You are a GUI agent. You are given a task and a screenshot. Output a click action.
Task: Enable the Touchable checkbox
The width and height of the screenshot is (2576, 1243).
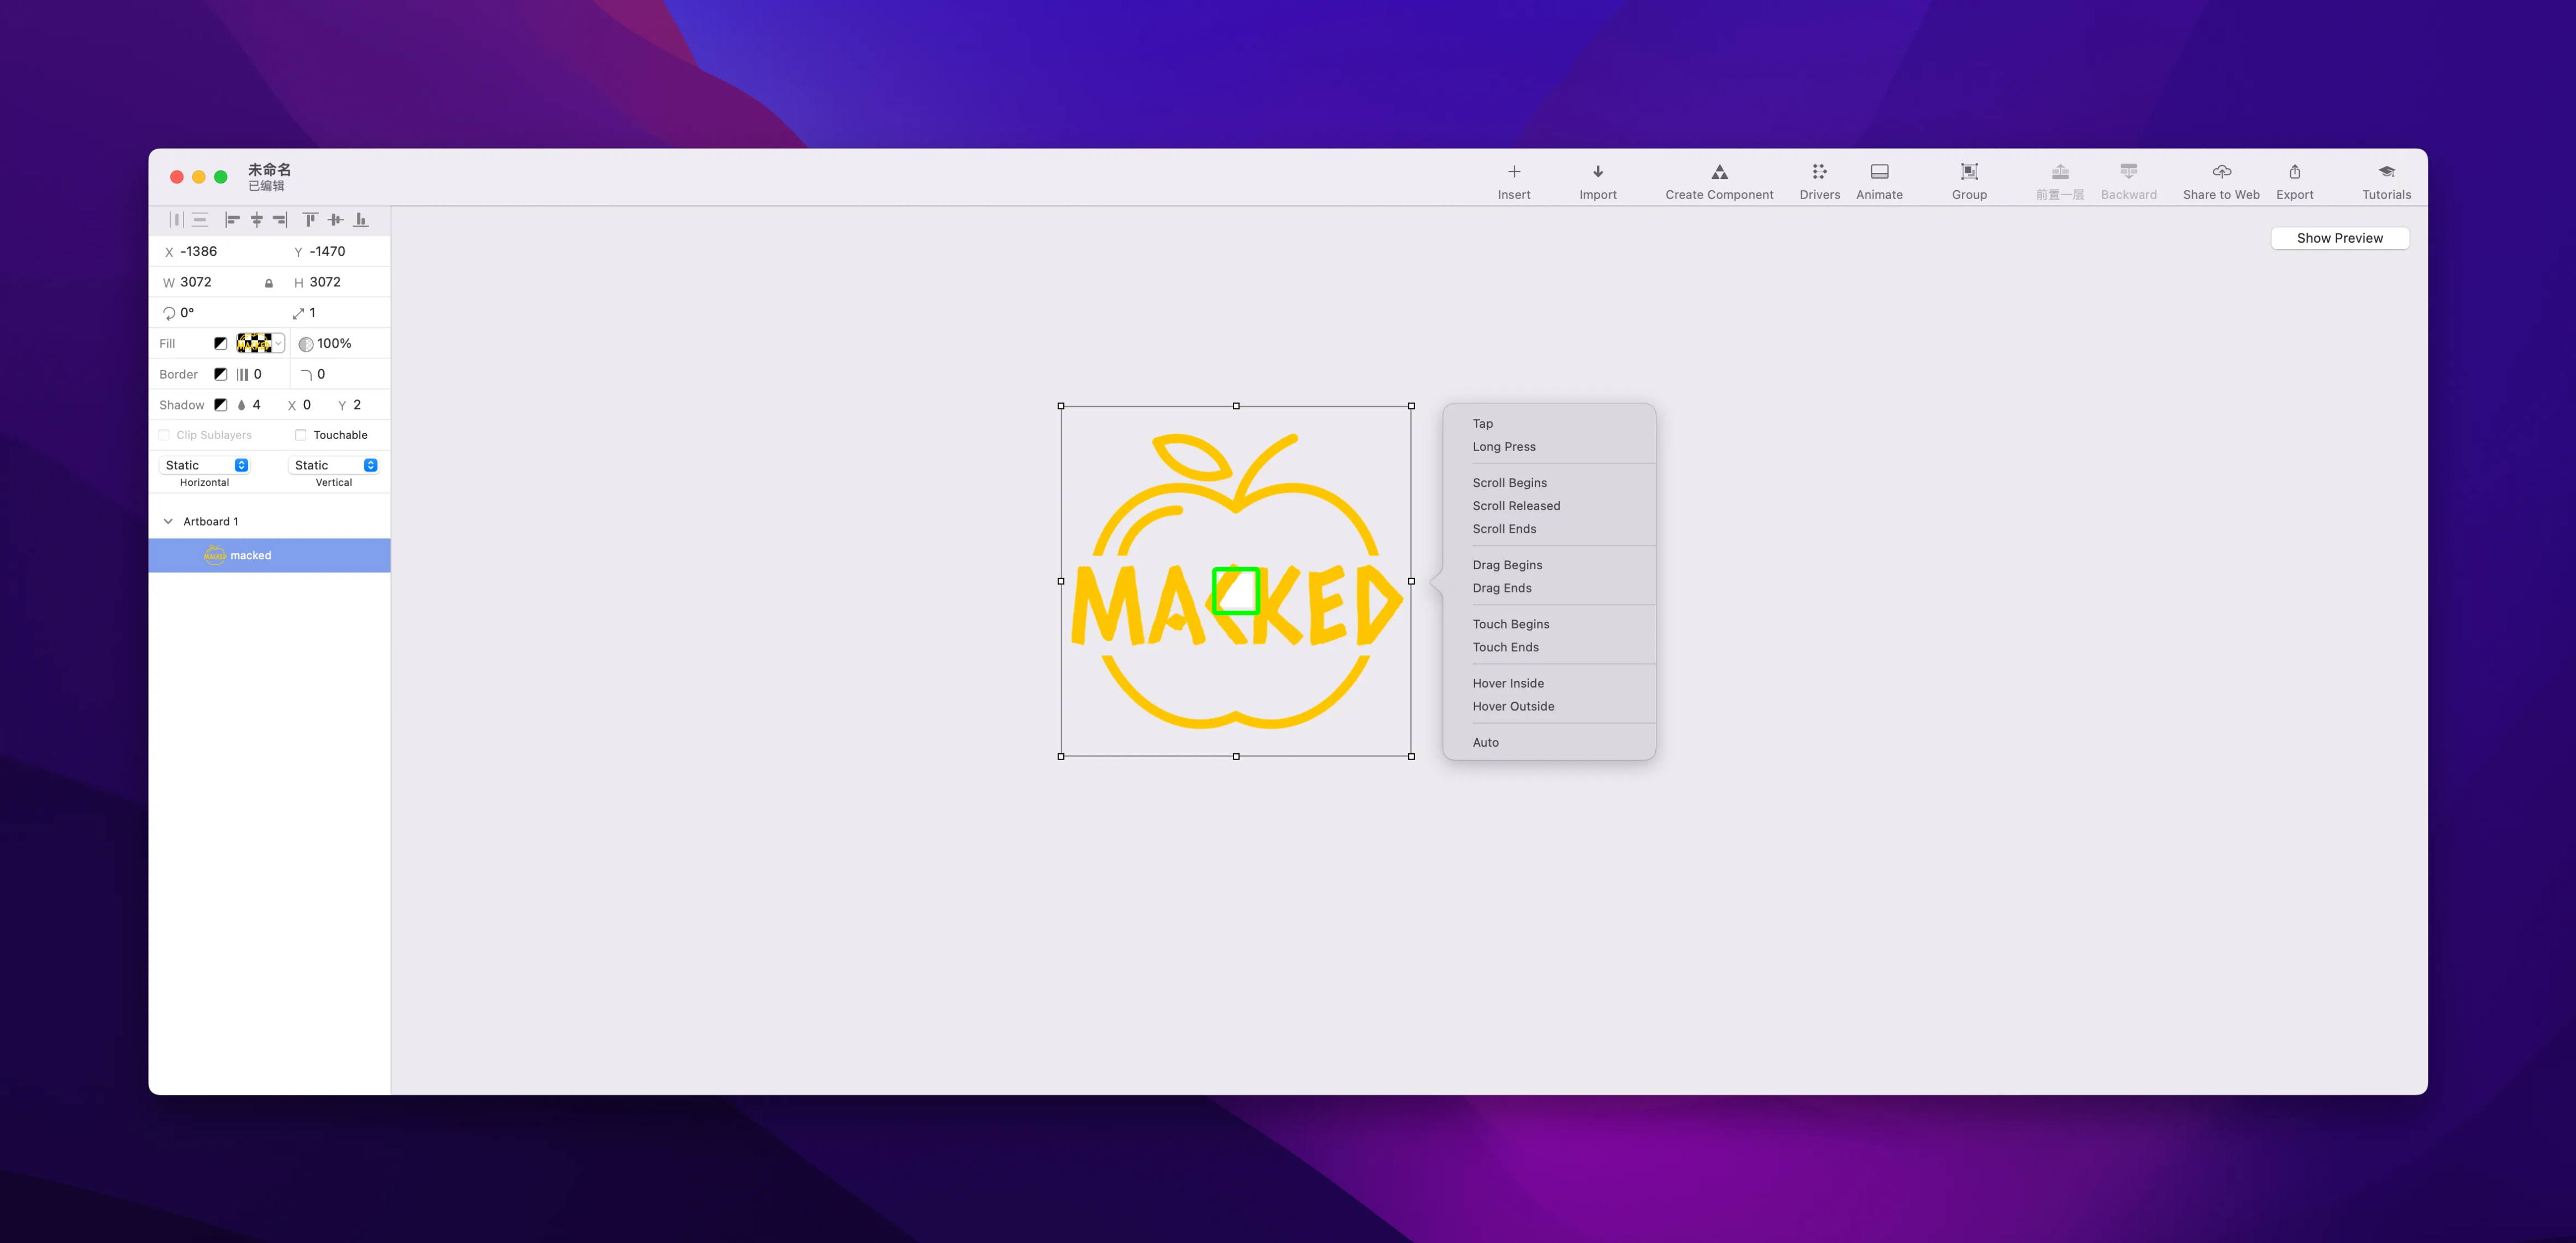300,435
